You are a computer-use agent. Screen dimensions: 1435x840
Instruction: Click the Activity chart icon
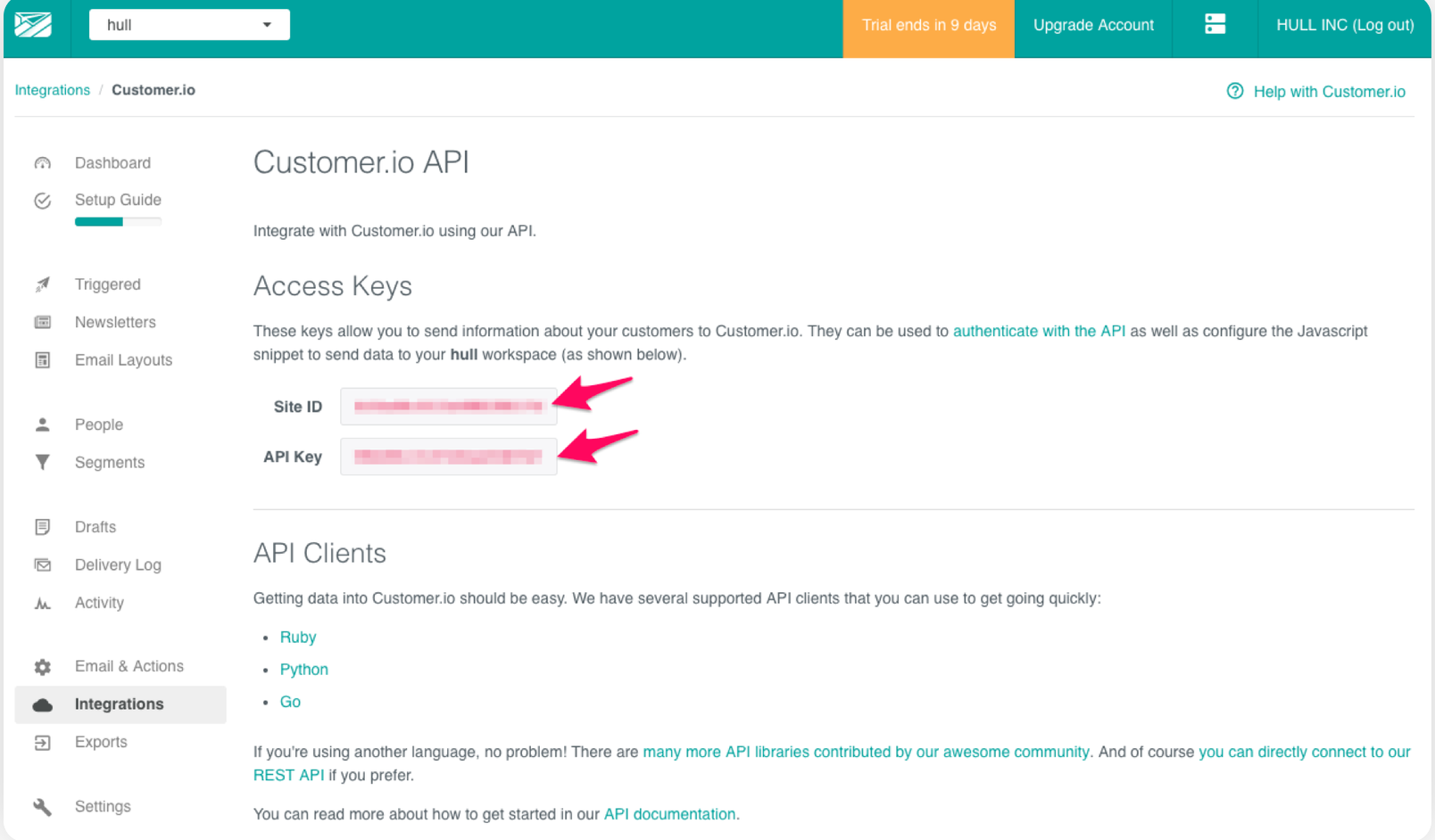click(43, 603)
